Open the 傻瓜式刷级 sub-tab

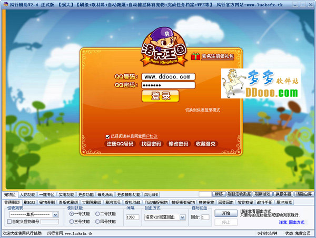pos(68,202)
